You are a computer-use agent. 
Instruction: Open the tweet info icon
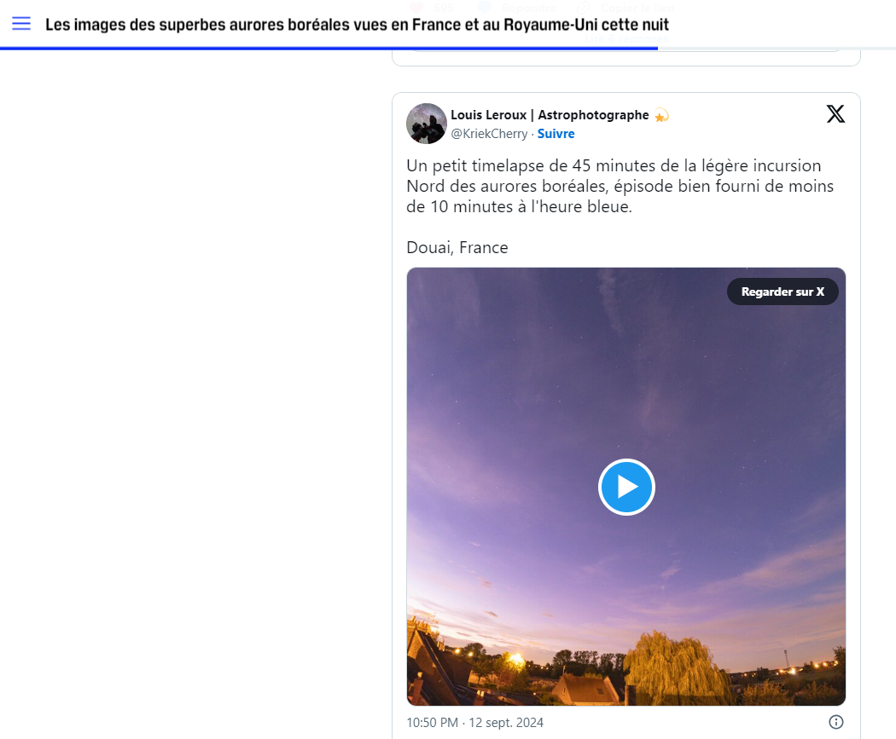(836, 722)
